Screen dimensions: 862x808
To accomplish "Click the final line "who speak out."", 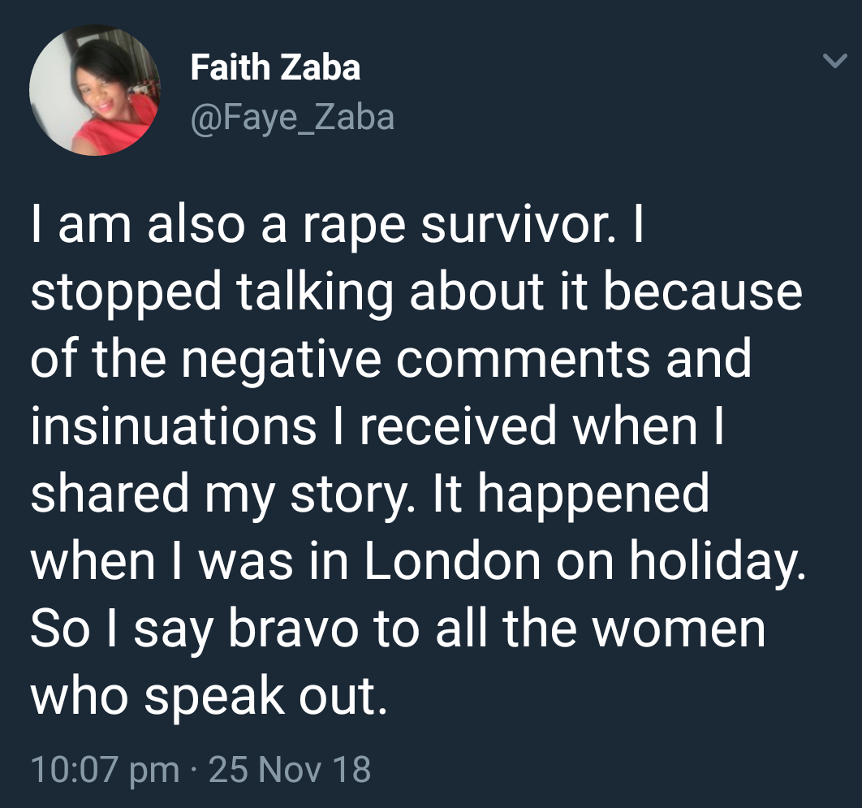I will (x=207, y=695).
